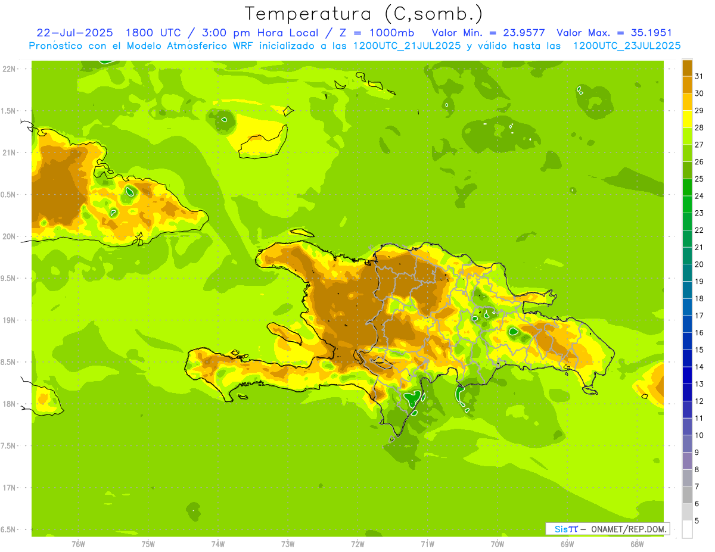Click legend value '24'
Viewport: 715px width, 552px height.
coord(700,196)
